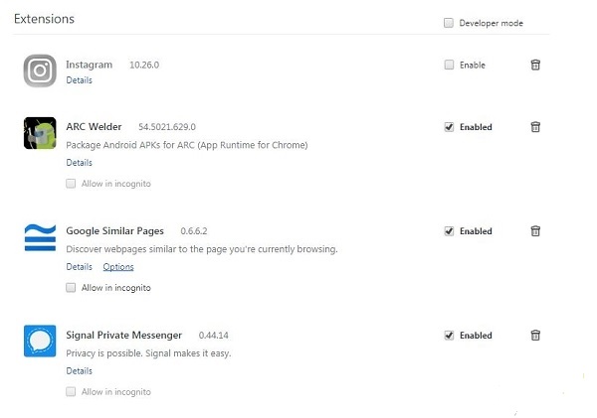Open Details for Signal Private Messenger

[80, 371]
